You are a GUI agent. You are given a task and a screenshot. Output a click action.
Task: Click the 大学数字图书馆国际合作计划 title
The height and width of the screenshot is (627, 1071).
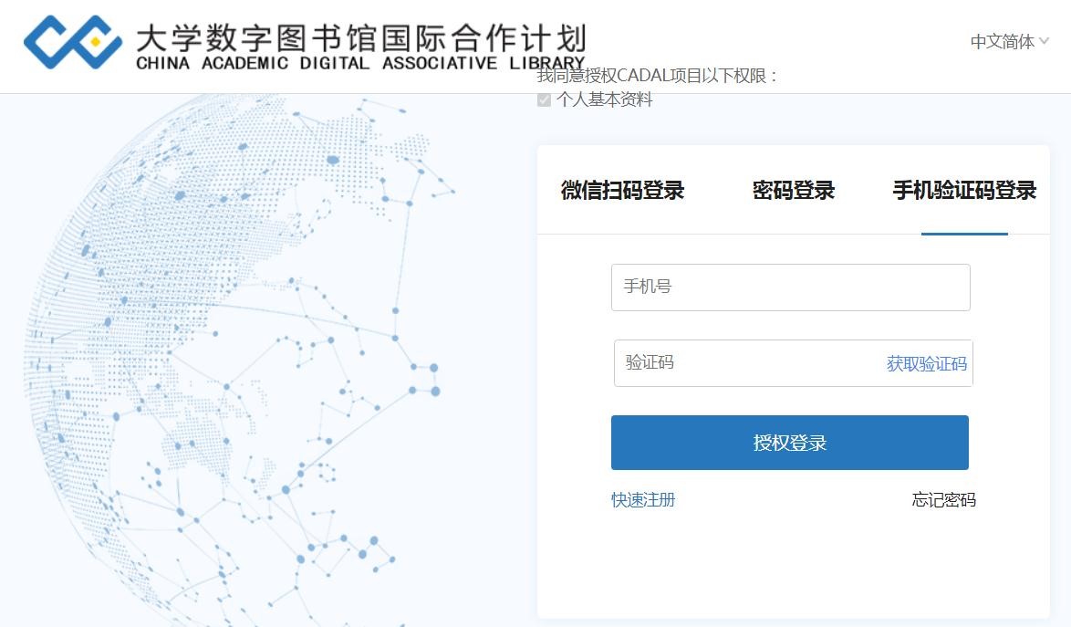[360, 37]
